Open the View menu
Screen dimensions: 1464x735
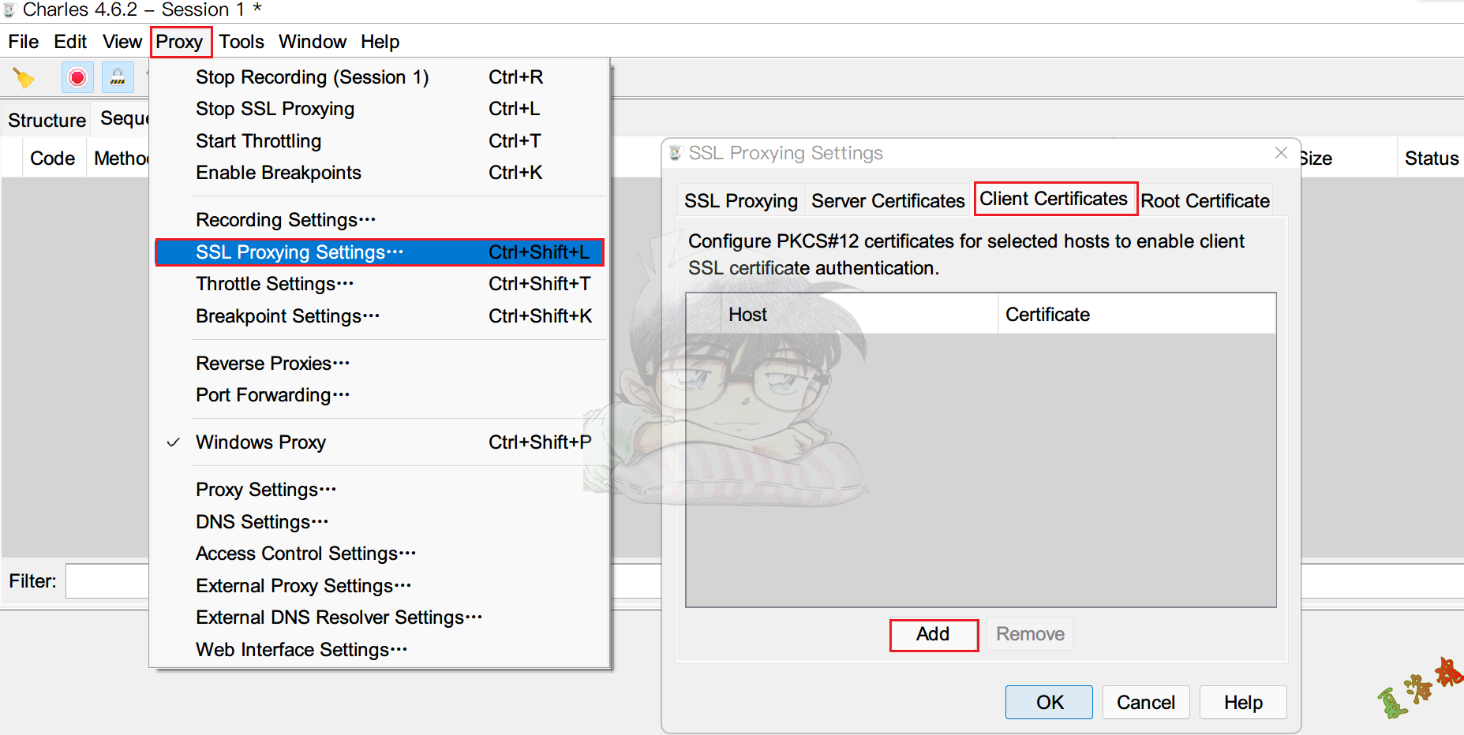tap(122, 42)
